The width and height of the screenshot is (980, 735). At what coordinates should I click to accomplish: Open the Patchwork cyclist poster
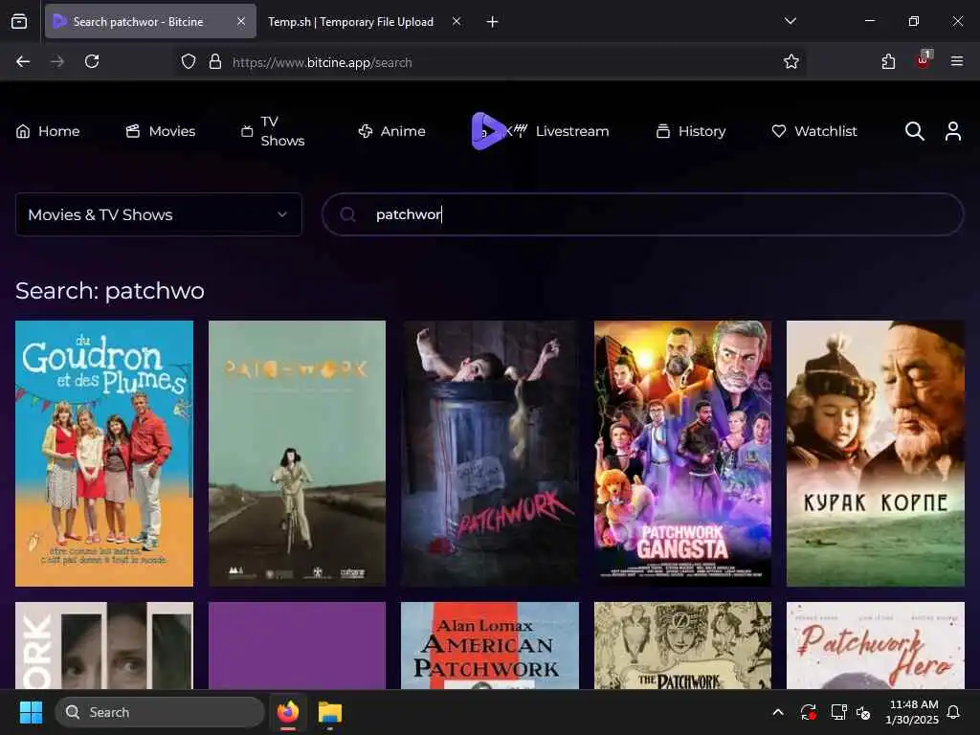pos(297,454)
